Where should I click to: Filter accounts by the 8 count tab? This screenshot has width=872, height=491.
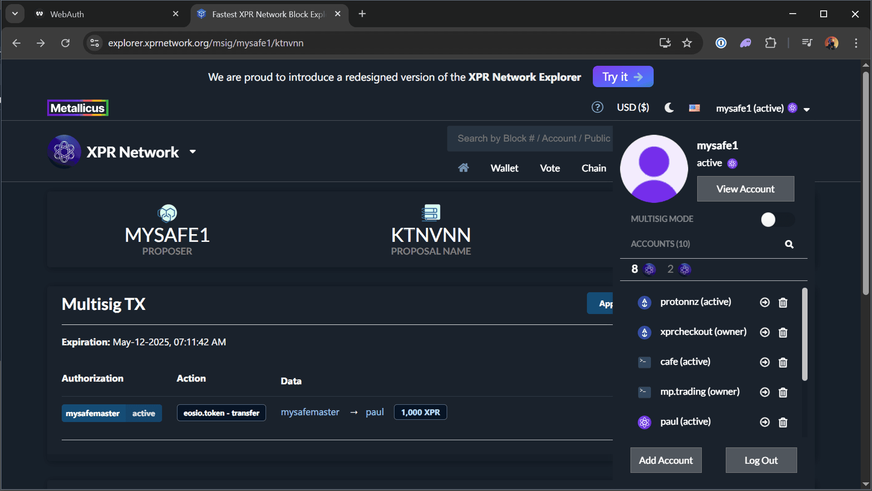643,269
